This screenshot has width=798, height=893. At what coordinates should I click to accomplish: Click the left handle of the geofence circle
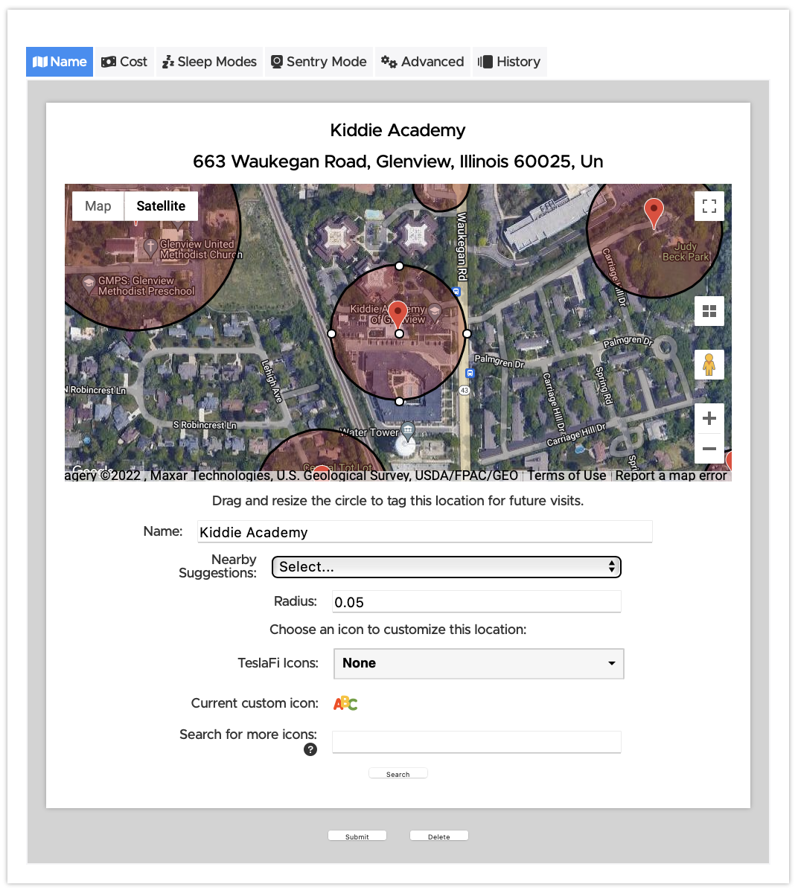pos(332,333)
